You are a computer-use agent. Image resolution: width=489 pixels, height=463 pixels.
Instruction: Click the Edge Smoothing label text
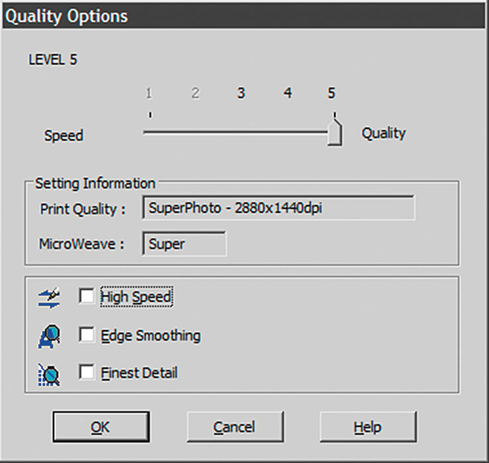(151, 336)
